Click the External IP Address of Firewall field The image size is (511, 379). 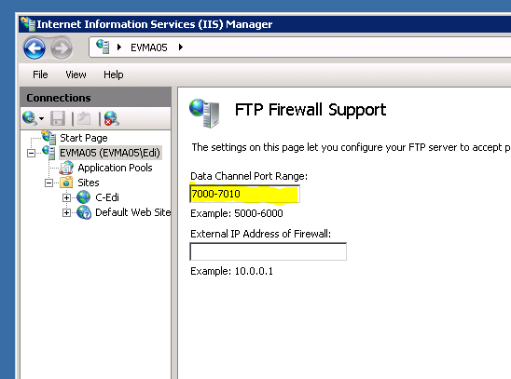click(x=268, y=251)
